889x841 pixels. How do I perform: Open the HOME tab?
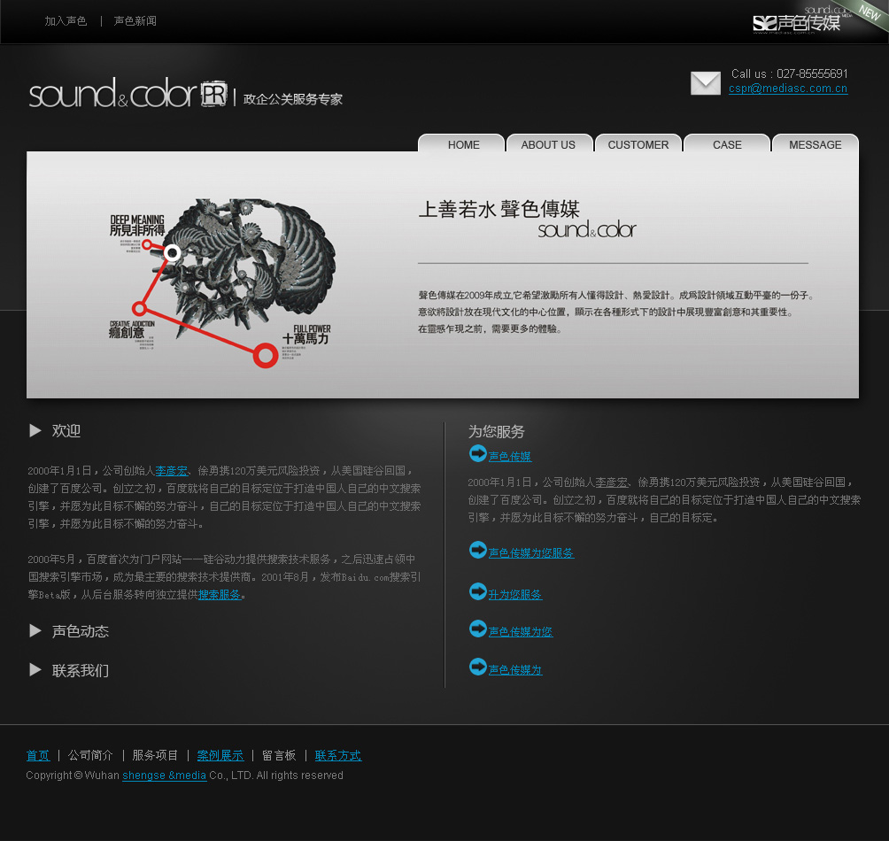coord(461,143)
